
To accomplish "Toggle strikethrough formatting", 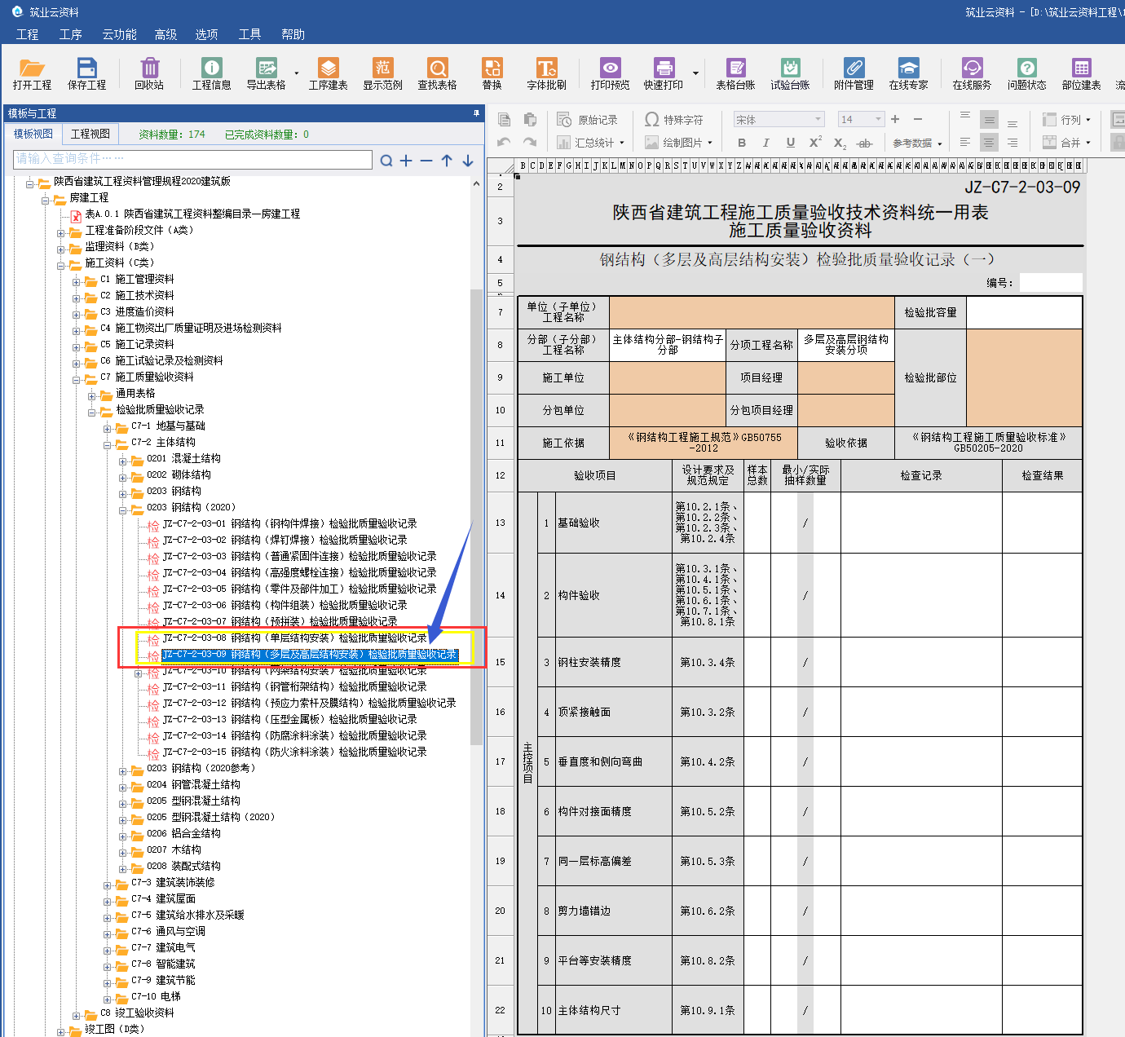I will click(x=865, y=143).
